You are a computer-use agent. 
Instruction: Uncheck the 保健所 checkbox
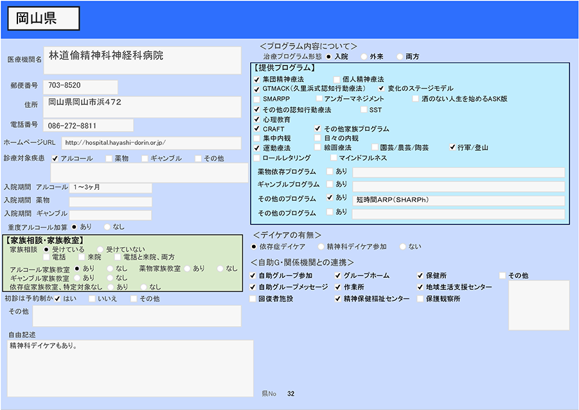point(420,275)
